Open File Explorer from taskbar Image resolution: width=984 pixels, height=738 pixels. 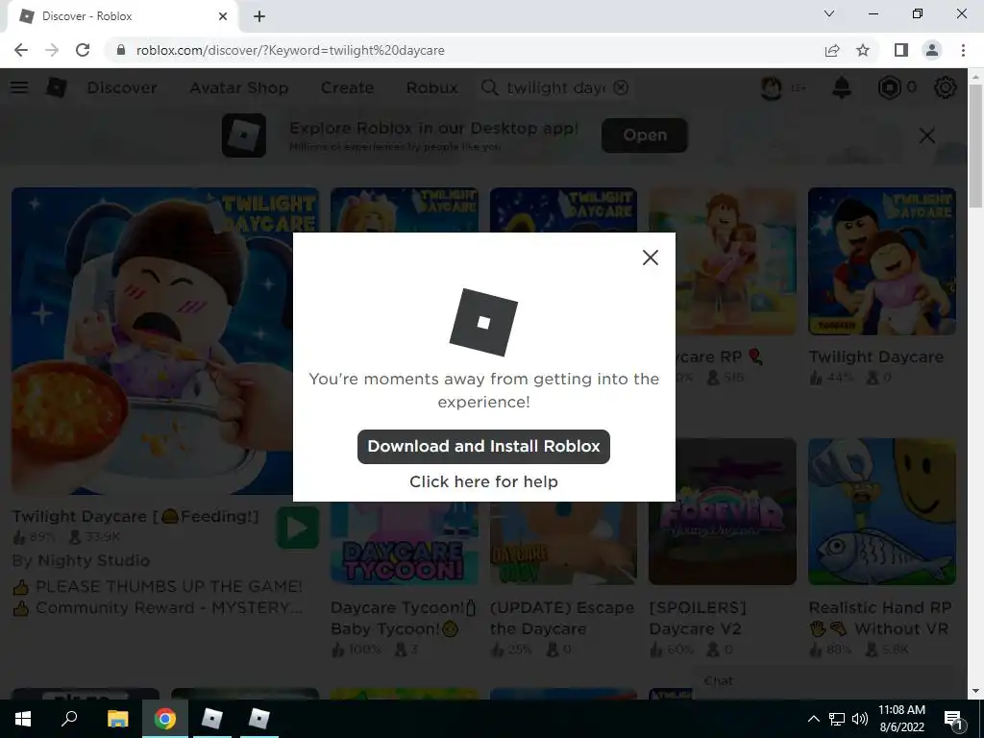[x=117, y=719]
